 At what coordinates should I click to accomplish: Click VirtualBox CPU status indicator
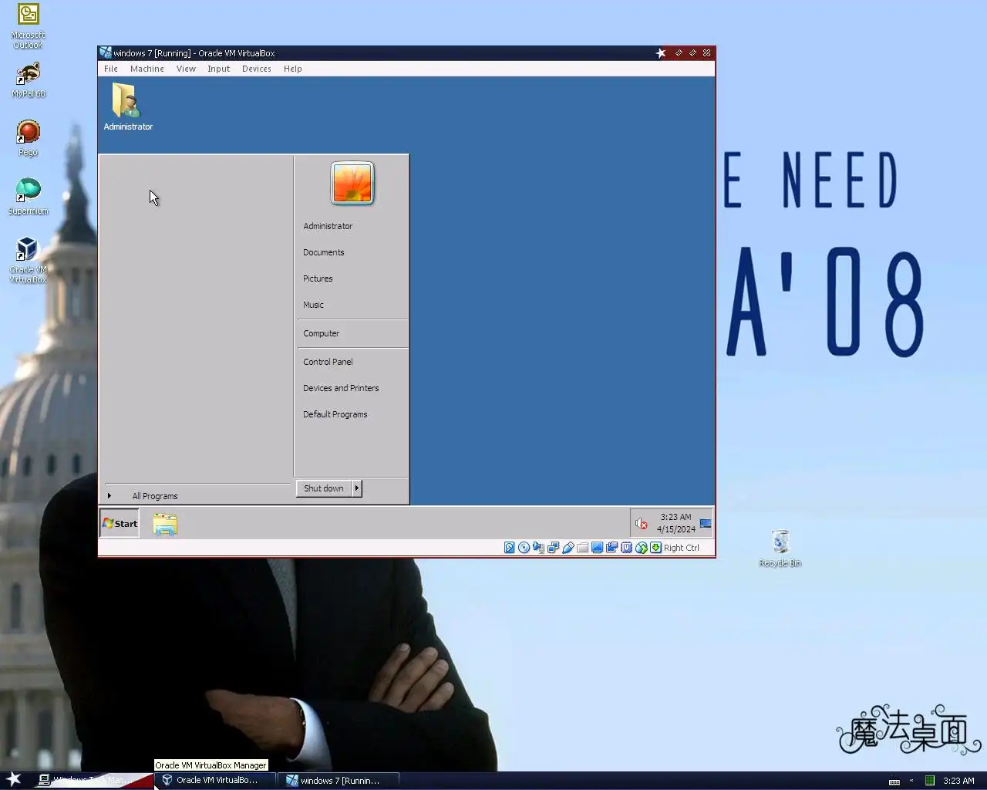click(627, 548)
